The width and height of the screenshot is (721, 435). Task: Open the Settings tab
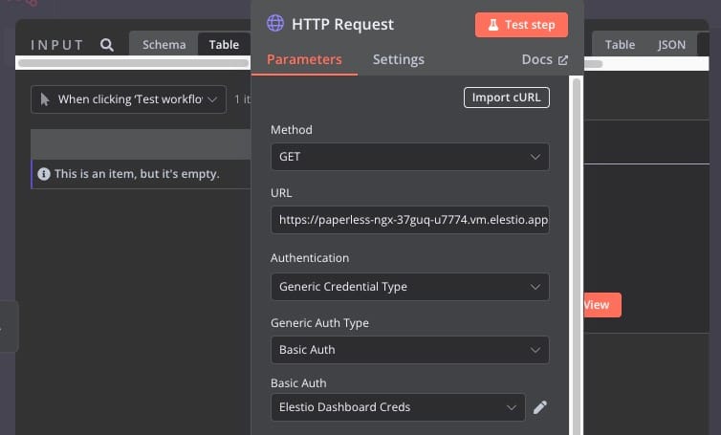tap(398, 59)
